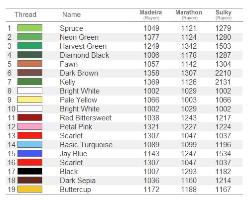This screenshot has width=249, height=200.
Task: Click Marathon code 1160 for Dark Sepia
Action: coord(189,181)
